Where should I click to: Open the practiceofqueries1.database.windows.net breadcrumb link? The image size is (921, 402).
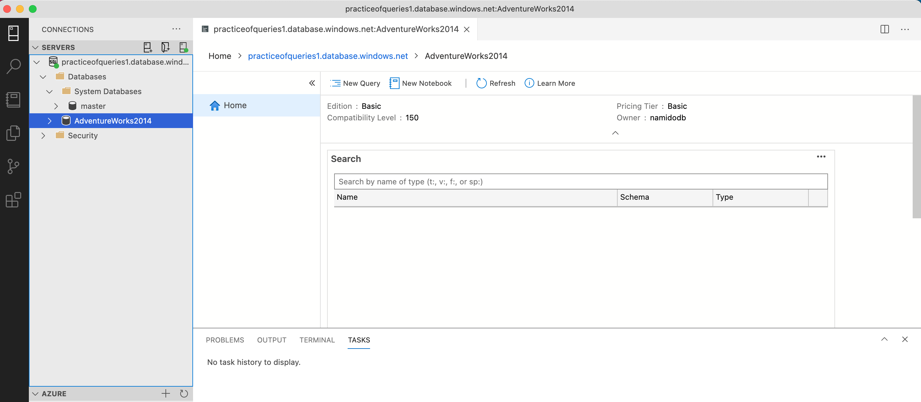[x=327, y=56]
